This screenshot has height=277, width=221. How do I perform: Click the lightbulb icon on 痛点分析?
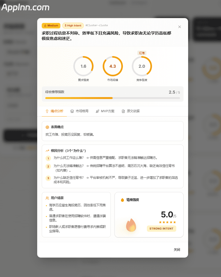click(x=47, y=111)
